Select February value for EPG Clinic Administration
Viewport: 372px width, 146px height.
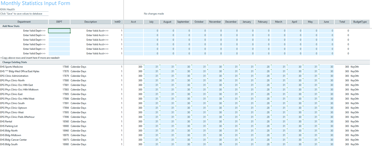263,76
